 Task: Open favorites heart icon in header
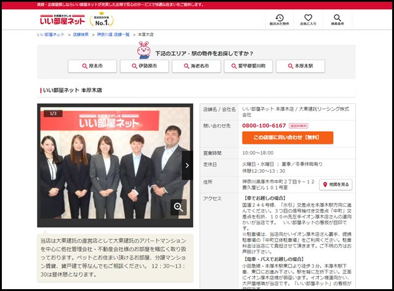[308, 20]
